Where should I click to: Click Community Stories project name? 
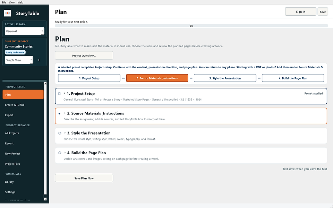point(19,46)
